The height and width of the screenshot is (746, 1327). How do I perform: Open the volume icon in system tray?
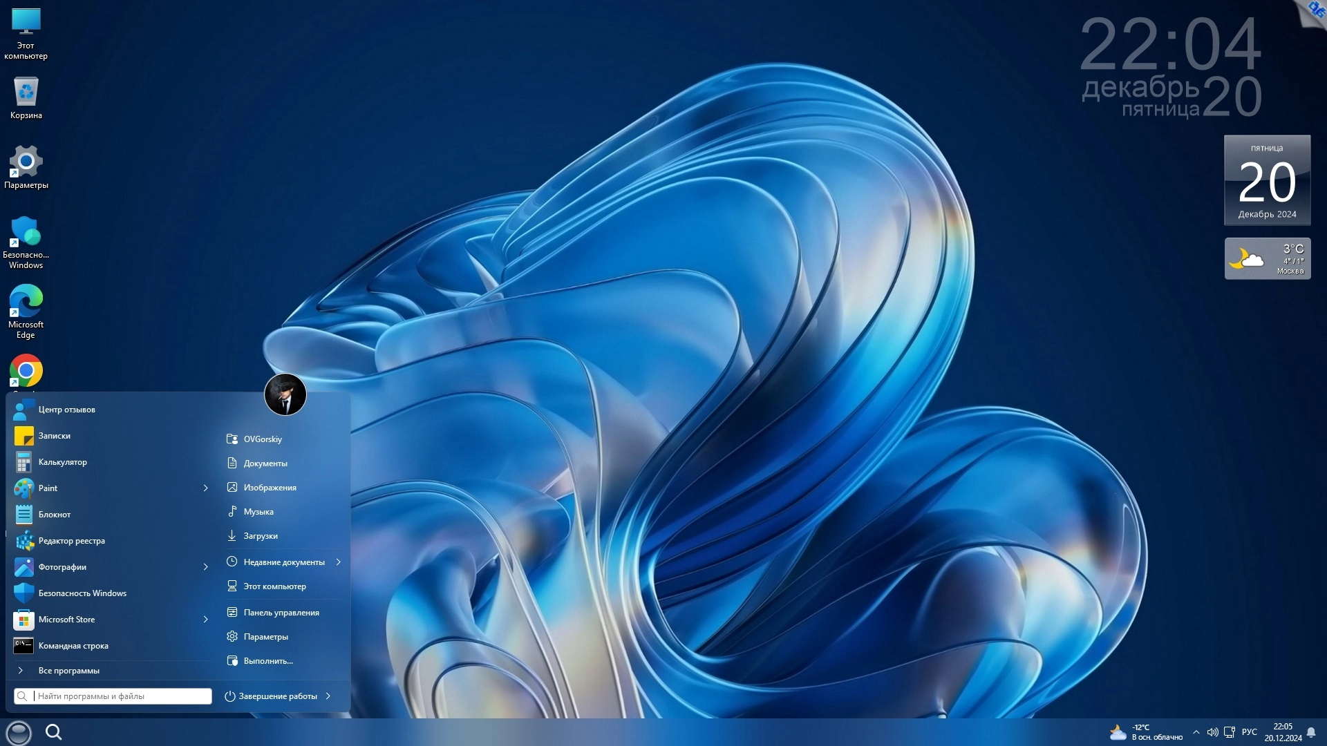point(1212,732)
